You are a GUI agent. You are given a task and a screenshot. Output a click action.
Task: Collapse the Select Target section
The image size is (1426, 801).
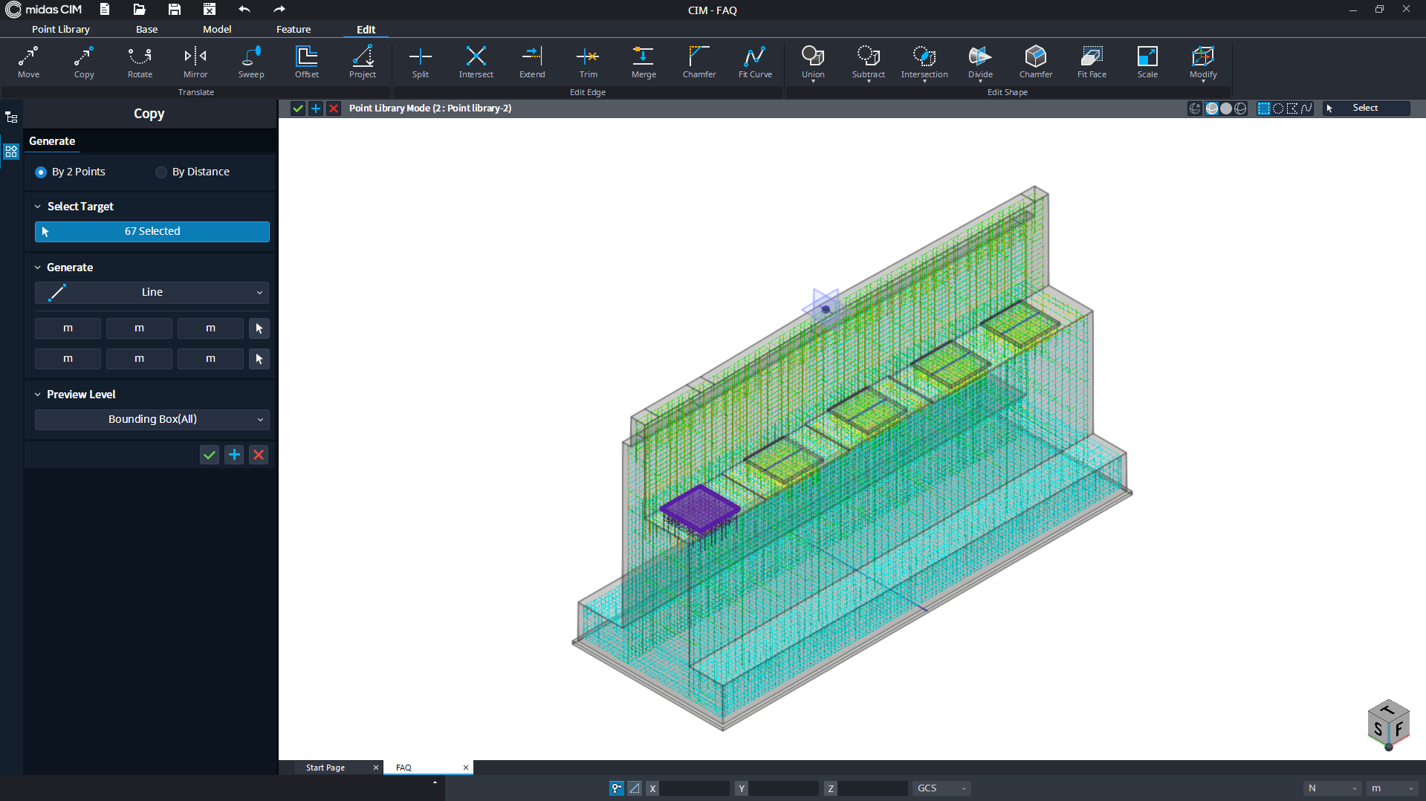38,207
